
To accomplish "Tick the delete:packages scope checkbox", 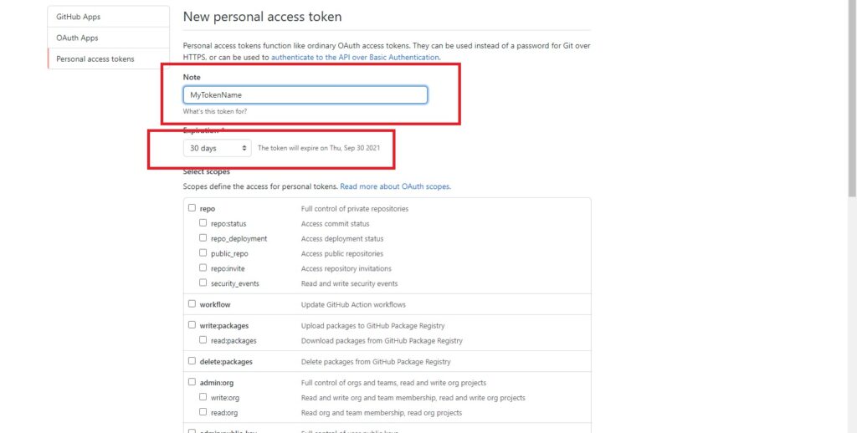I will (192, 361).
